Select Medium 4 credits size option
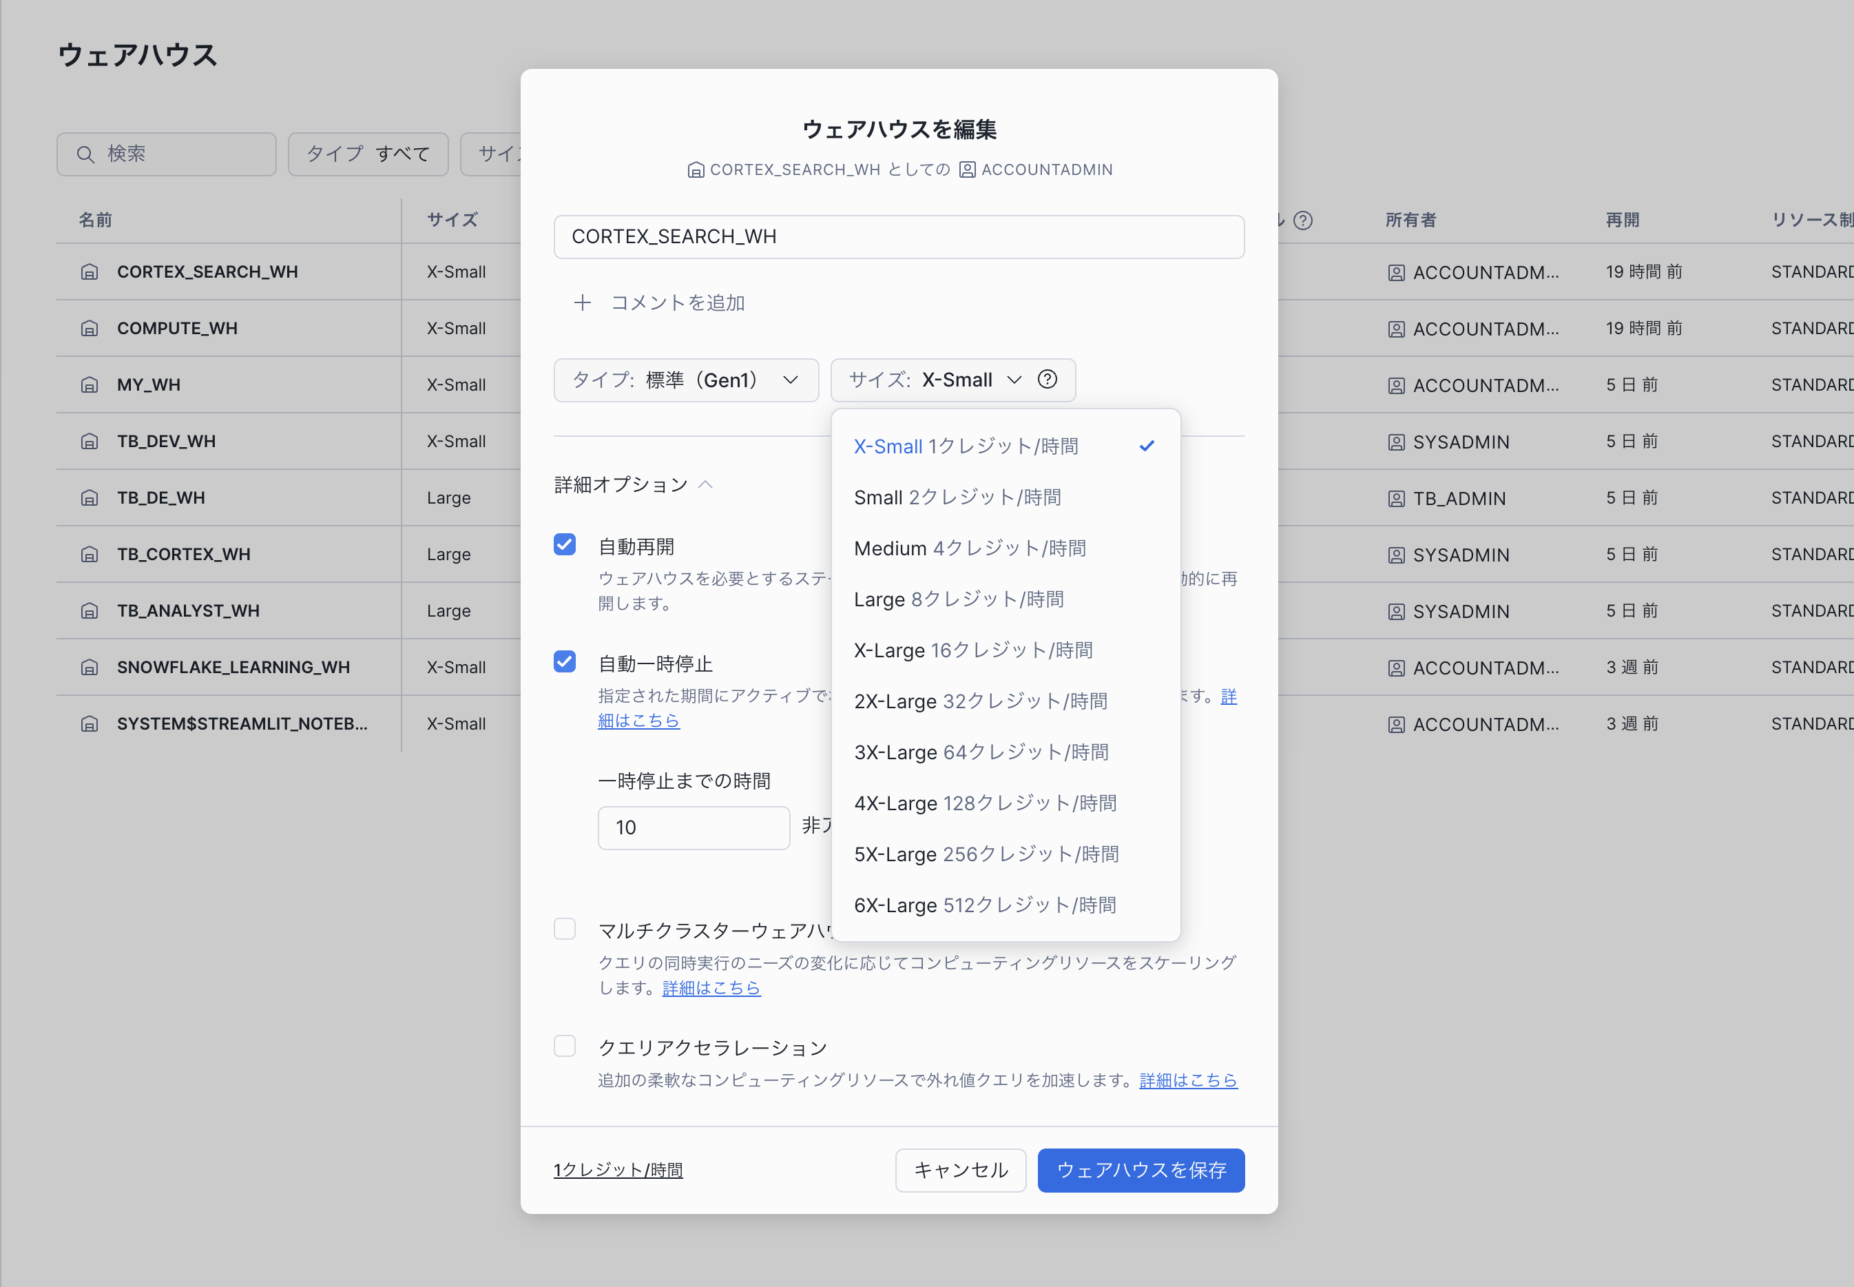 click(x=970, y=548)
